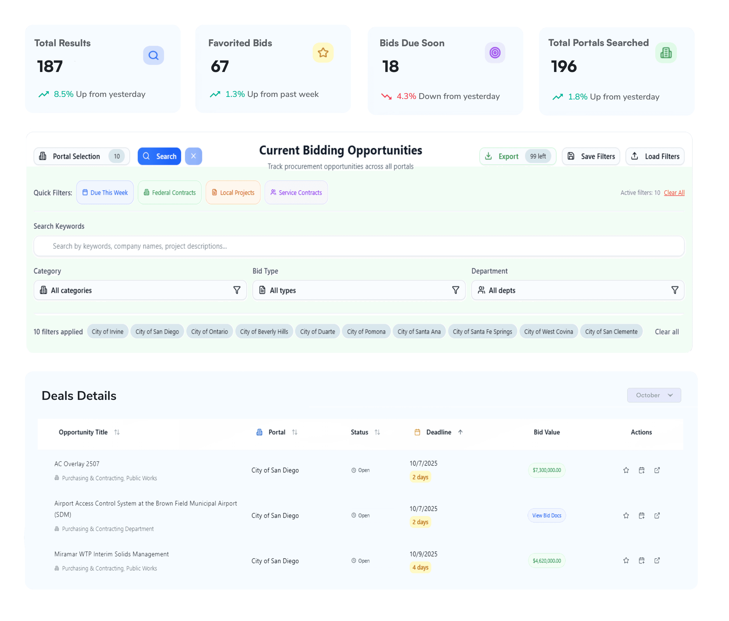Screen dimensions: 729x621
Task: Remove the City of Ontario filter chip
Action: pos(209,332)
